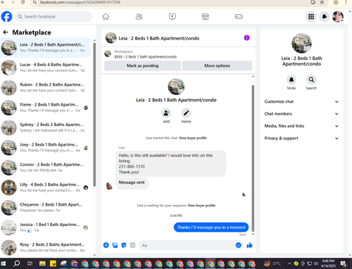The width and height of the screenshot is (352, 269).
Task: Open View buyer profile link after 'waiting for your response'
Action: tap(201, 206)
